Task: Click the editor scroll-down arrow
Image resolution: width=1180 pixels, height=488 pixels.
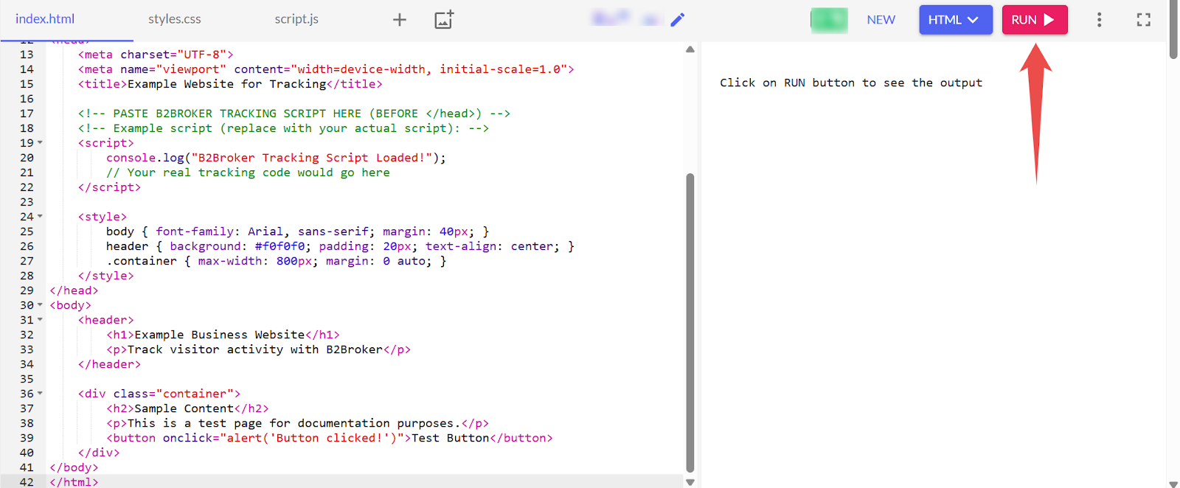Action: [x=690, y=482]
